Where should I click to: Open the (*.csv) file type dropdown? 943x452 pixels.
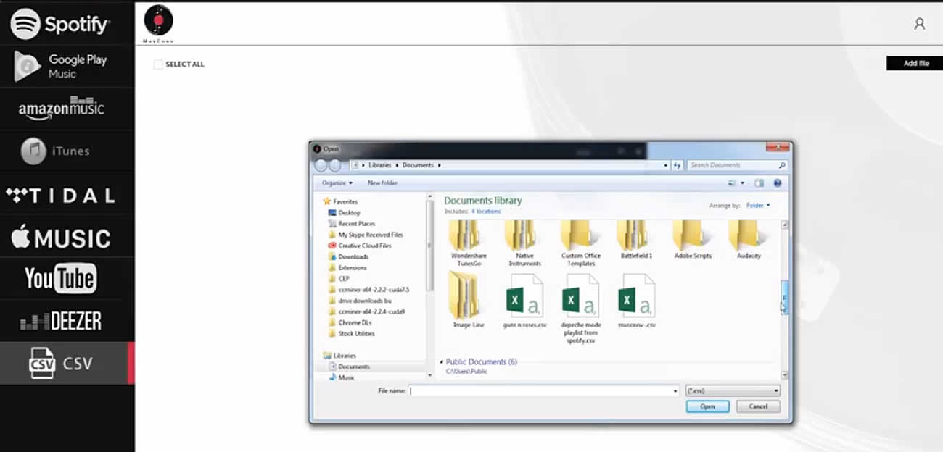click(733, 390)
